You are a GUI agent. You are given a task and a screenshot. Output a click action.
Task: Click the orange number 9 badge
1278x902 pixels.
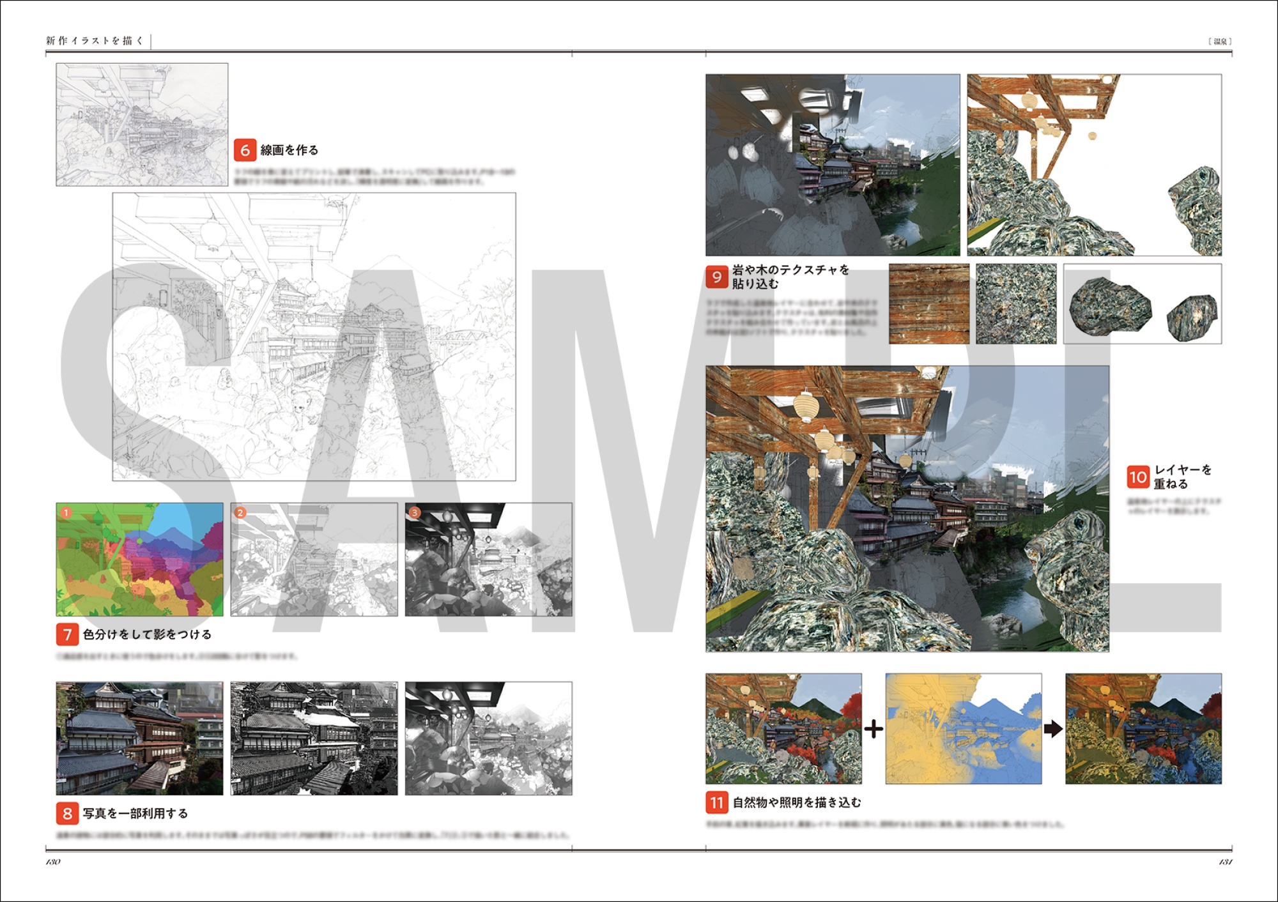pyautogui.click(x=717, y=277)
